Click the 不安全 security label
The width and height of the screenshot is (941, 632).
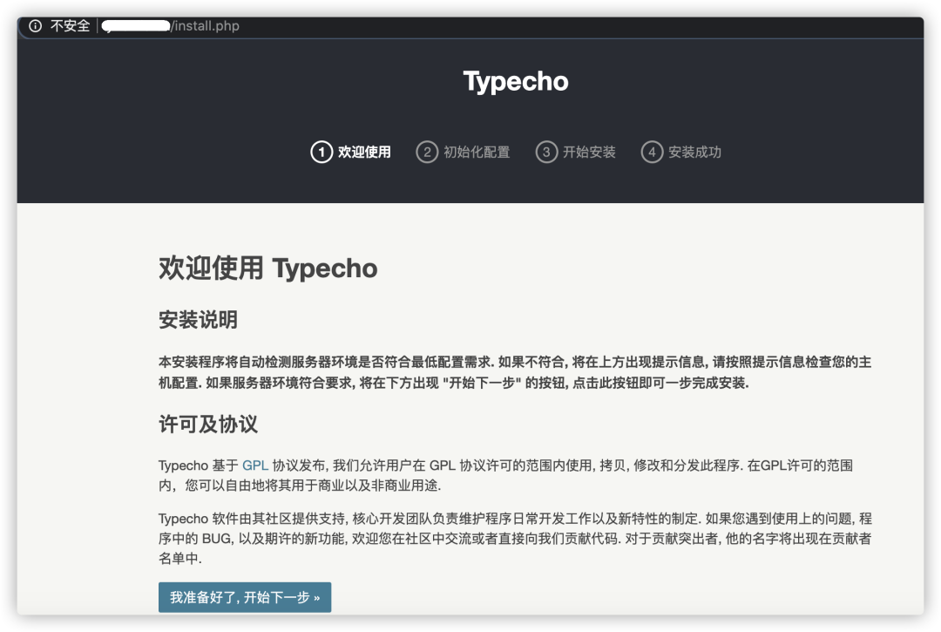point(71,26)
